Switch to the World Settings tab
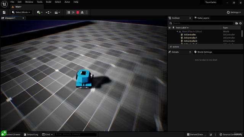 coord(203,52)
